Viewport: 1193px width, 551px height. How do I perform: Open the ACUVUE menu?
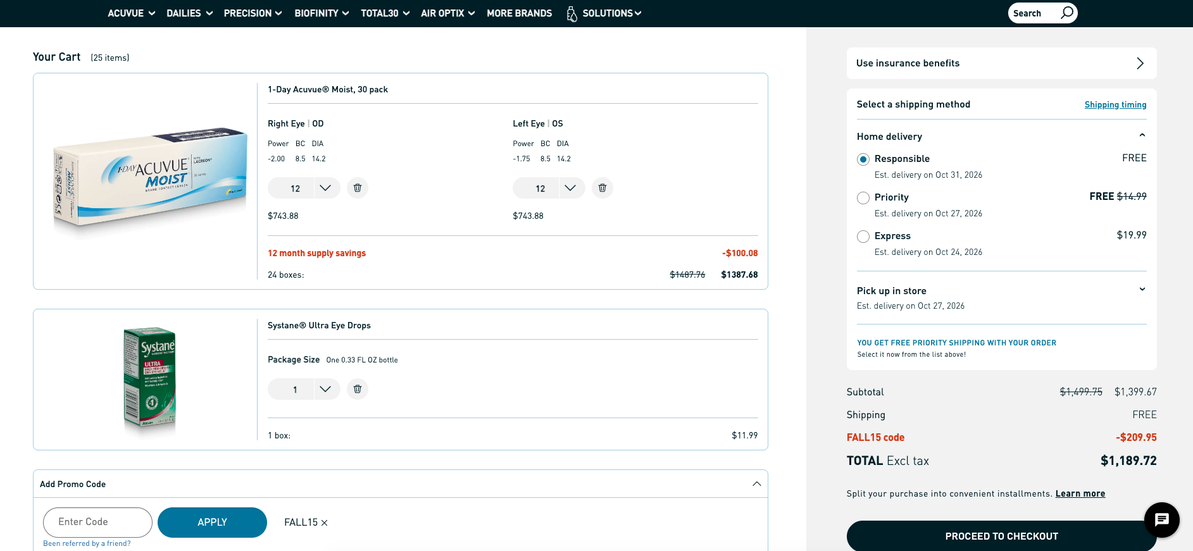131,13
